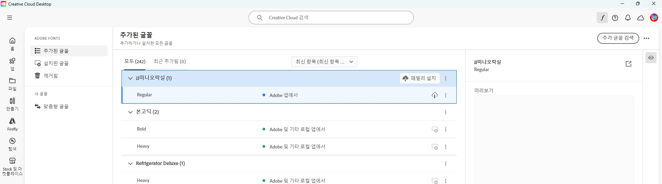The width and height of the screenshot is (662, 184).
Task: Minimize the Creative Cloud Desktop window
Action: (622, 4)
